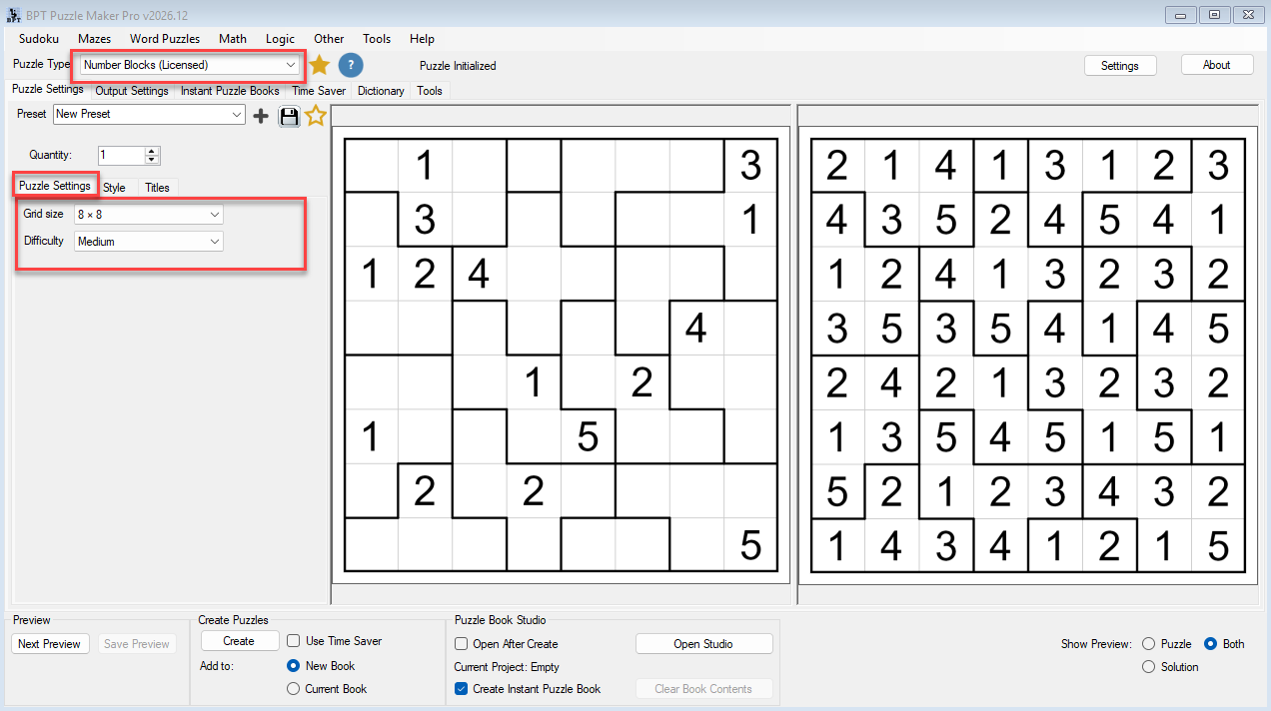Open the Grid size dropdown
The image size is (1271, 711).
coord(149,215)
